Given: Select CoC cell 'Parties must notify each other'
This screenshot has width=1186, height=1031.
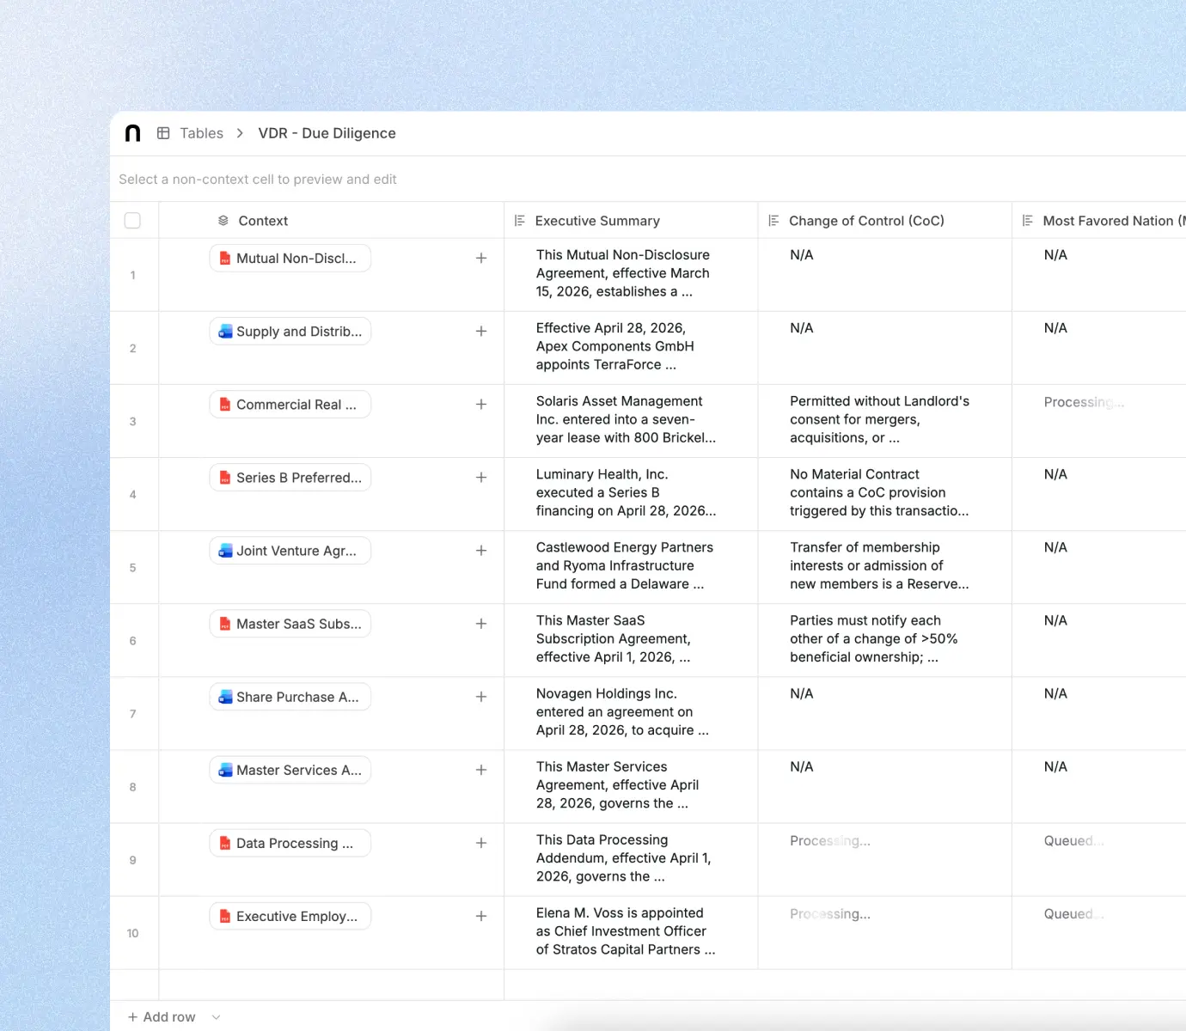Looking at the screenshot, I should pyautogui.click(x=884, y=639).
